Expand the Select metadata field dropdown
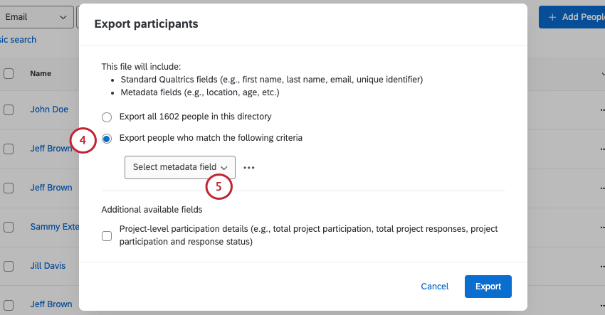The width and height of the screenshot is (605, 315). pyautogui.click(x=179, y=167)
